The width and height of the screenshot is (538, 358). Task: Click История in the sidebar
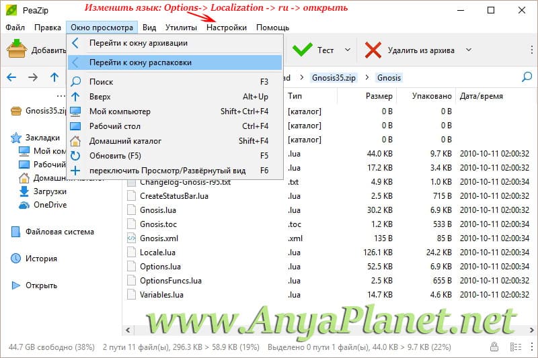click(x=41, y=259)
